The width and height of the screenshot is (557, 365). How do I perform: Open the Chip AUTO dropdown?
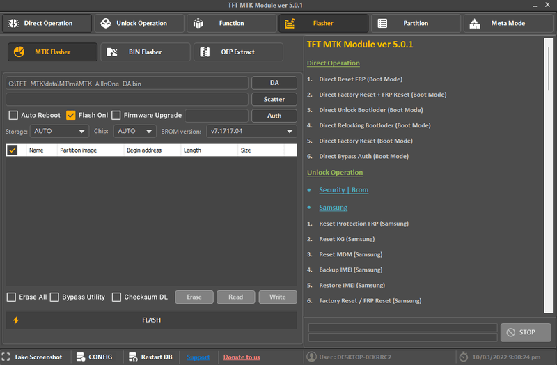click(x=135, y=131)
